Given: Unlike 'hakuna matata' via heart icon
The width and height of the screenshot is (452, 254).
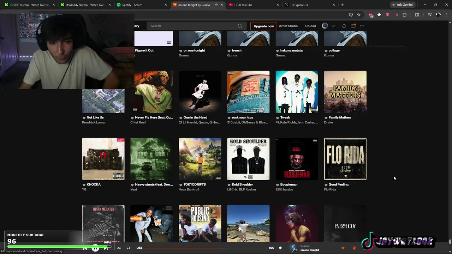Looking at the screenshot, I should click(x=278, y=51).
